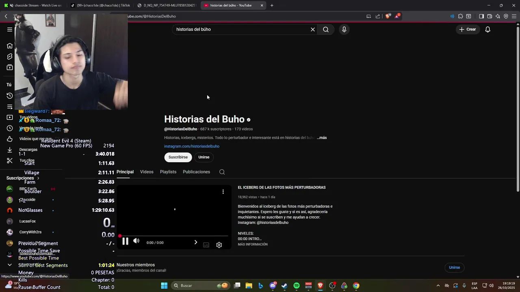Switch to Principal channel tab

coord(125,172)
